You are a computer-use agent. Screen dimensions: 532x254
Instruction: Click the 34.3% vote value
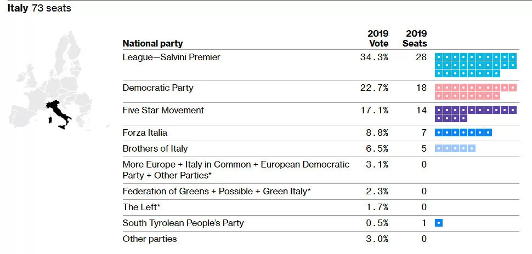[x=374, y=57]
